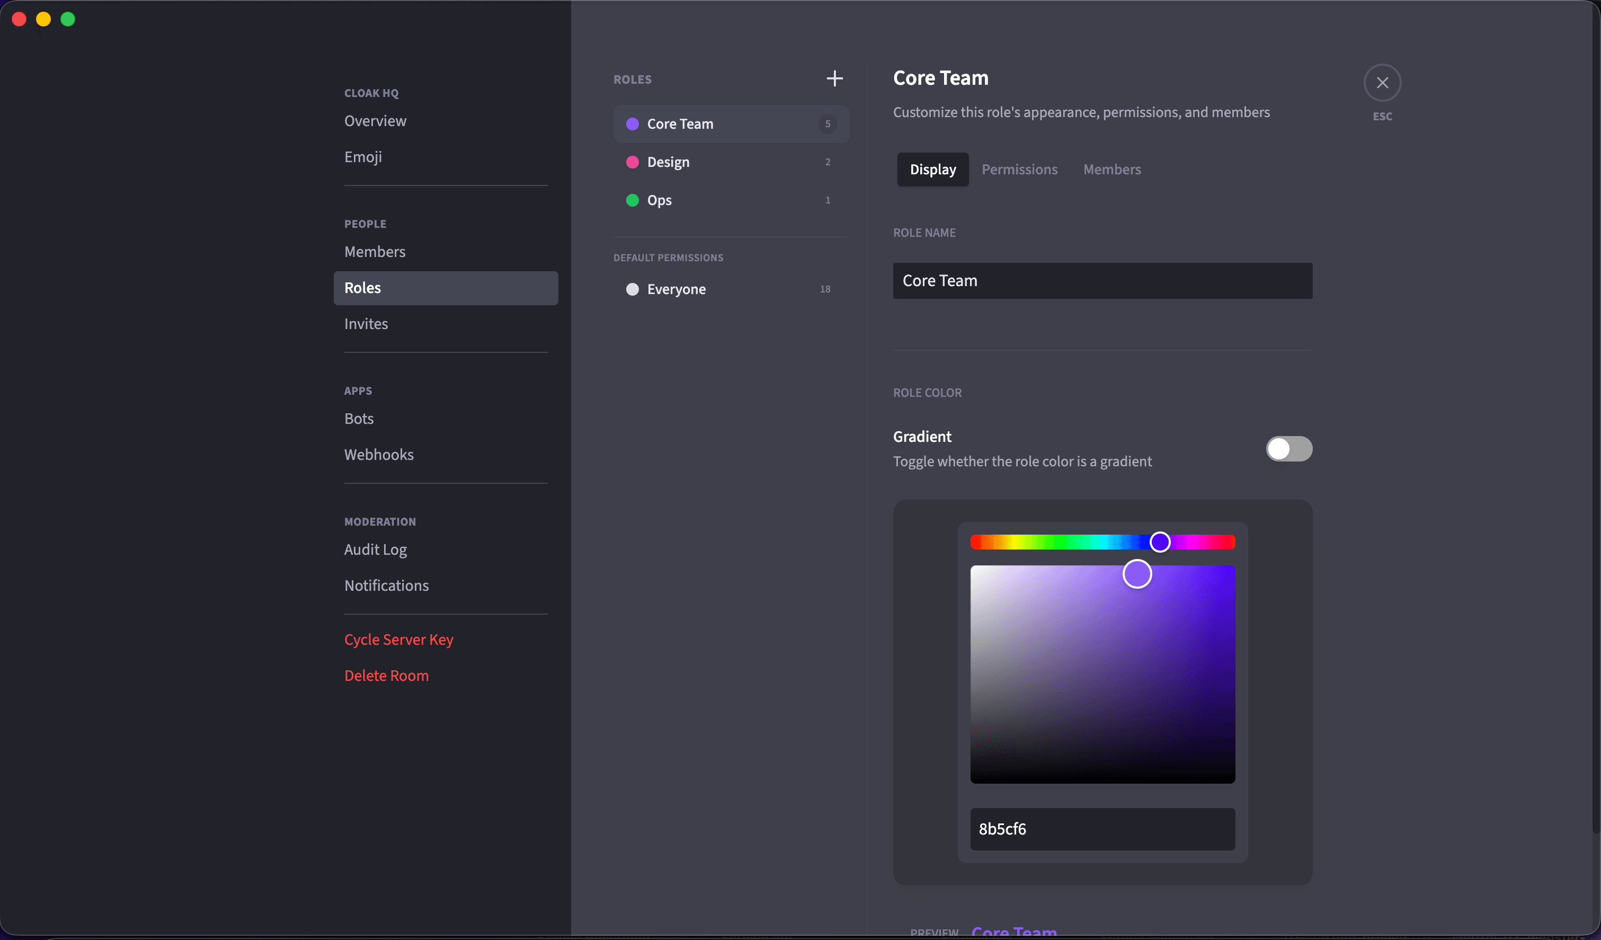Click the hex color input 8b5cf6
This screenshot has width=1601, height=940.
point(1102,829)
